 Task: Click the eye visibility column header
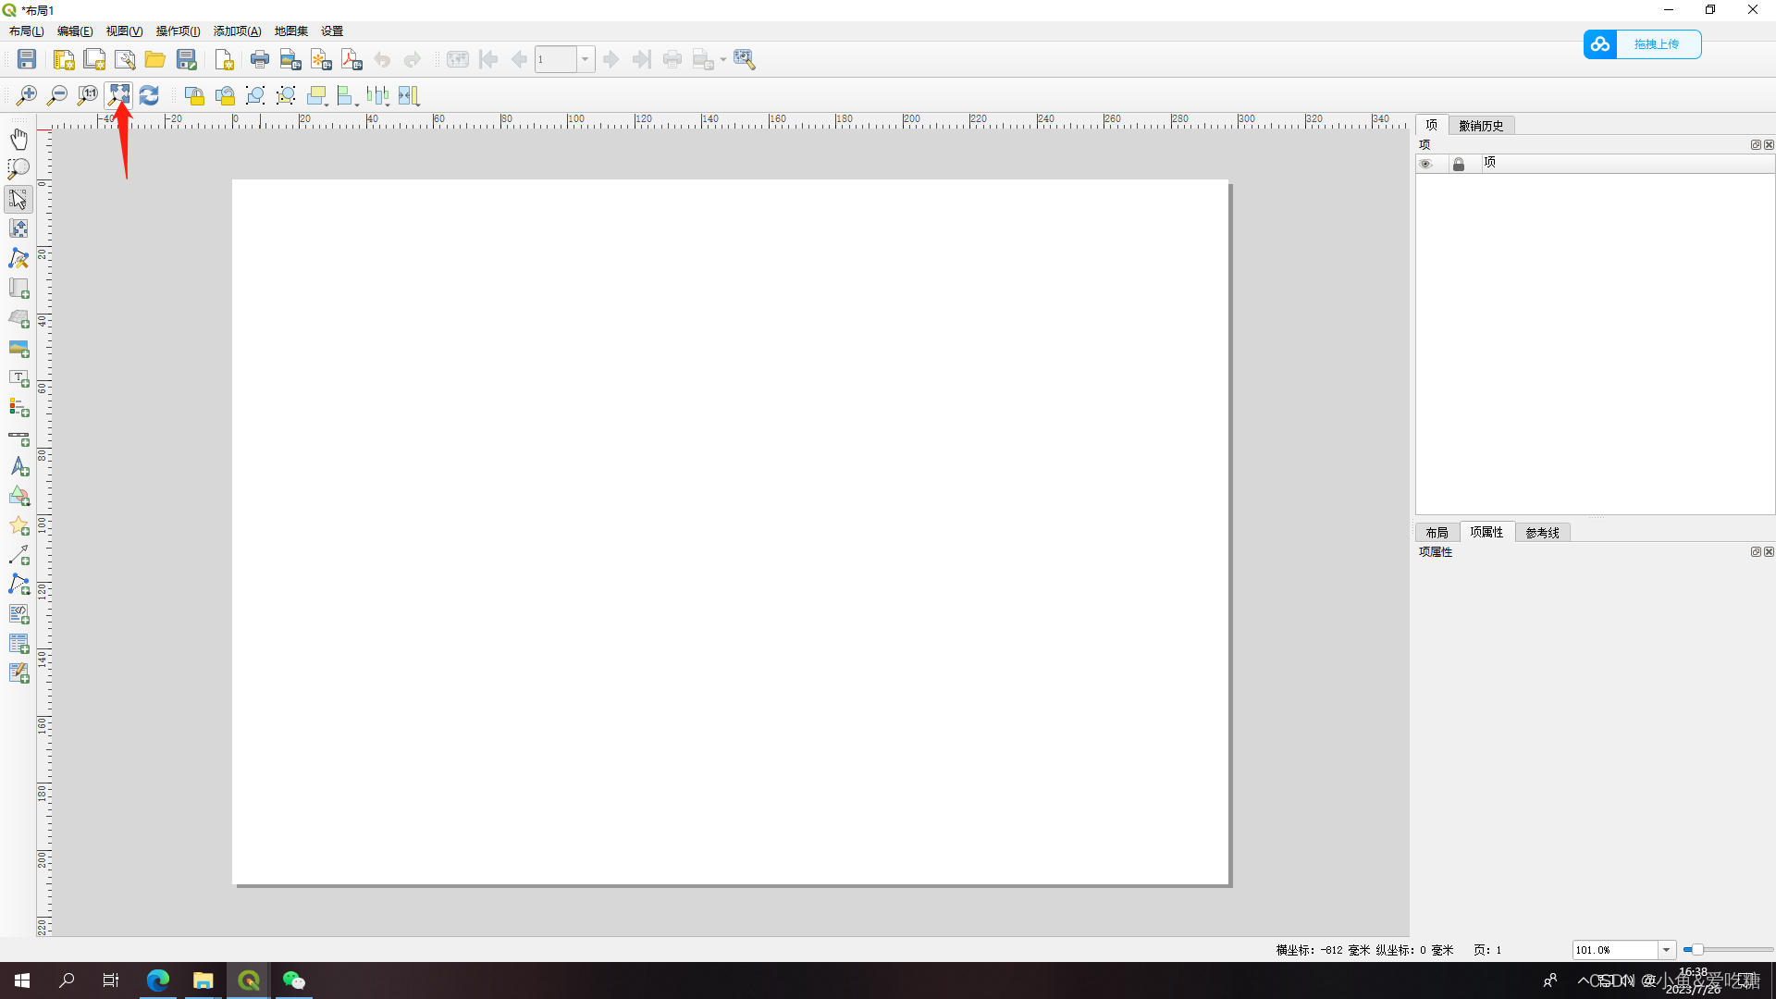(x=1426, y=164)
